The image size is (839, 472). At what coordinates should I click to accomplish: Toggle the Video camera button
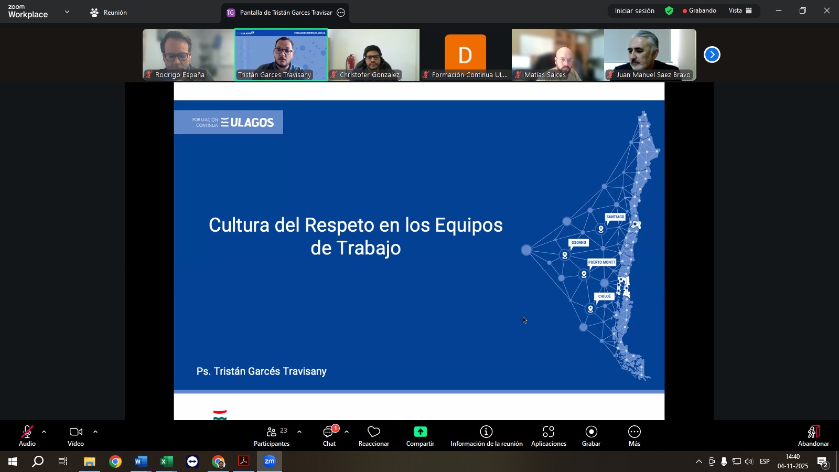click(x=76, y=436)
